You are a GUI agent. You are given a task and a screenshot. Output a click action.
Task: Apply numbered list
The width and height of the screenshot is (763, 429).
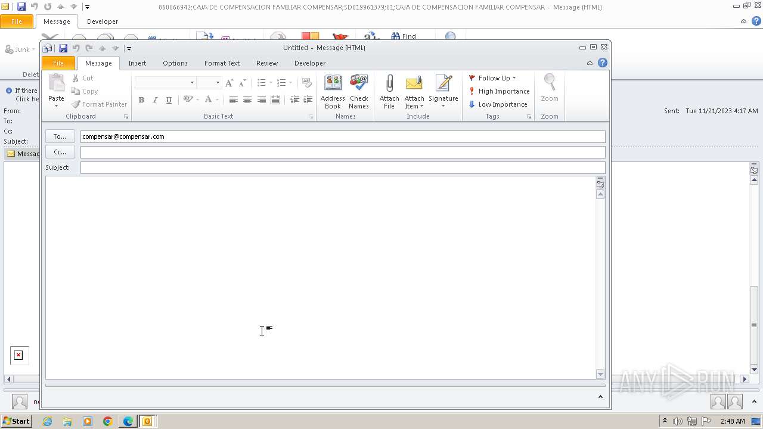(x=281, y=83)
